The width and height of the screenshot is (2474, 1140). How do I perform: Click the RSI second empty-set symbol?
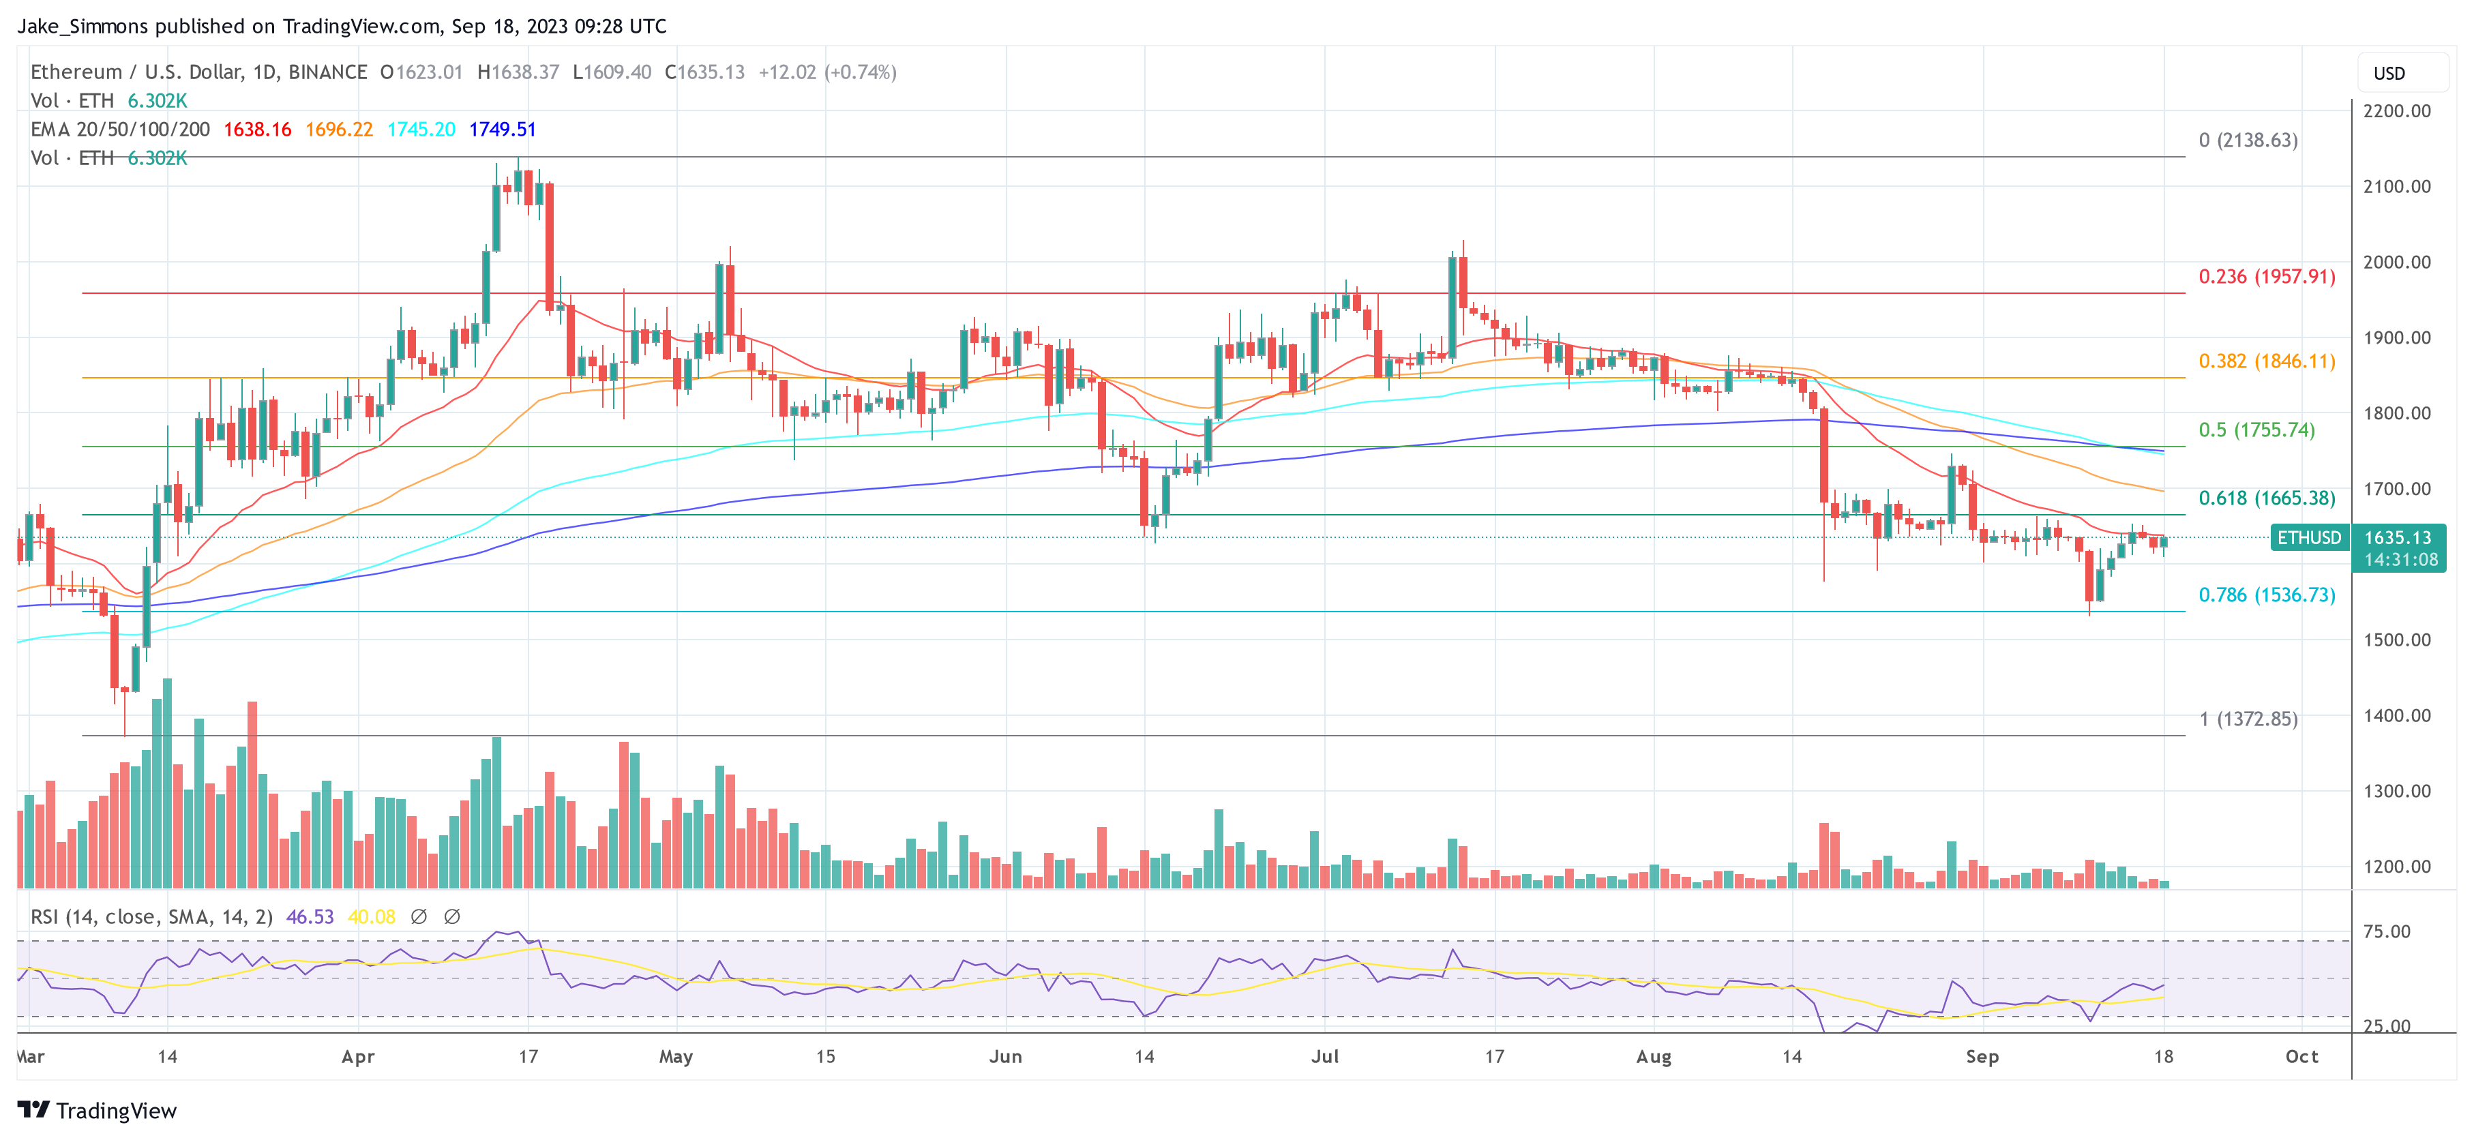click(451, 917)
